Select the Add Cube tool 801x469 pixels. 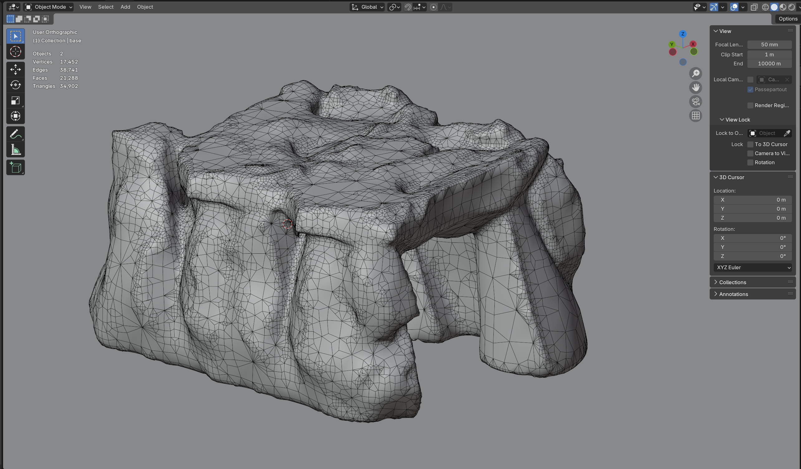pos(16,167)
